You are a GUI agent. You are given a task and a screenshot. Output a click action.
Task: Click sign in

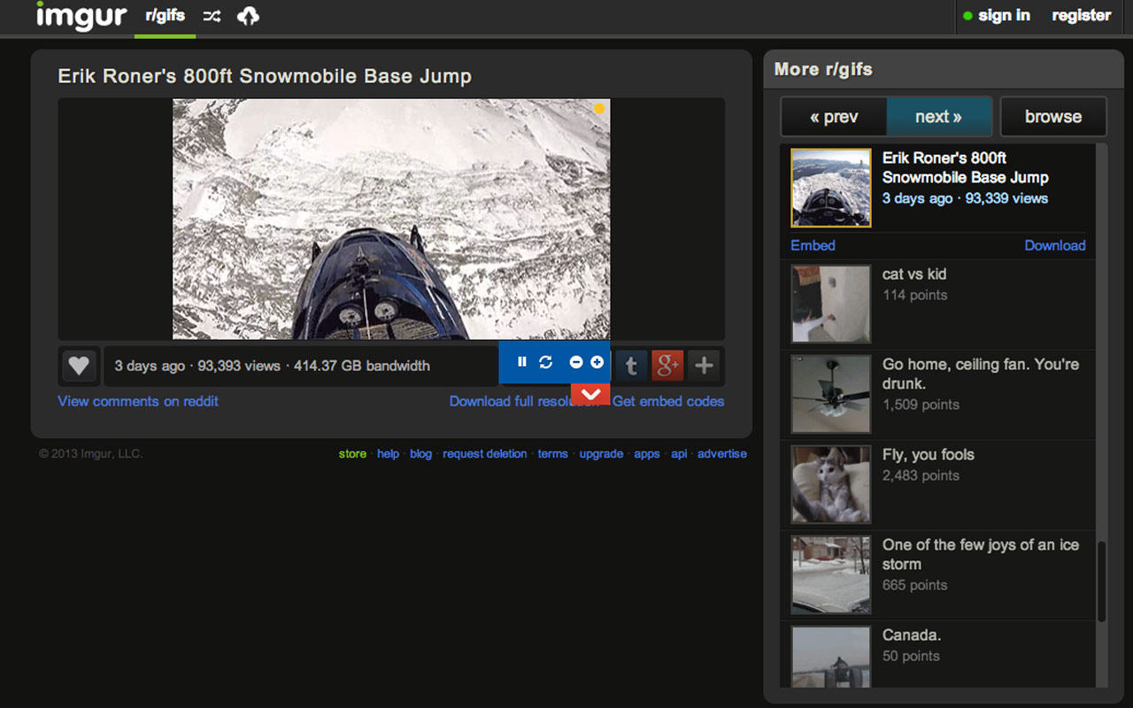1004,15
